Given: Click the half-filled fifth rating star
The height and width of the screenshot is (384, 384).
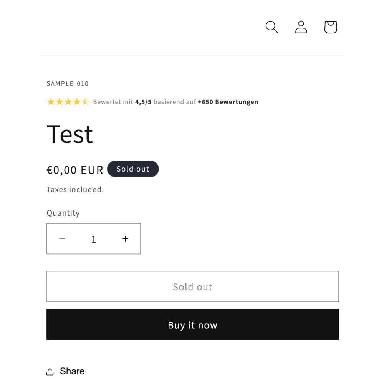Looking at the screenshot, I should 86,102.
